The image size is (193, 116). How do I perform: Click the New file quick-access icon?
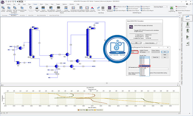pos(6,2)
